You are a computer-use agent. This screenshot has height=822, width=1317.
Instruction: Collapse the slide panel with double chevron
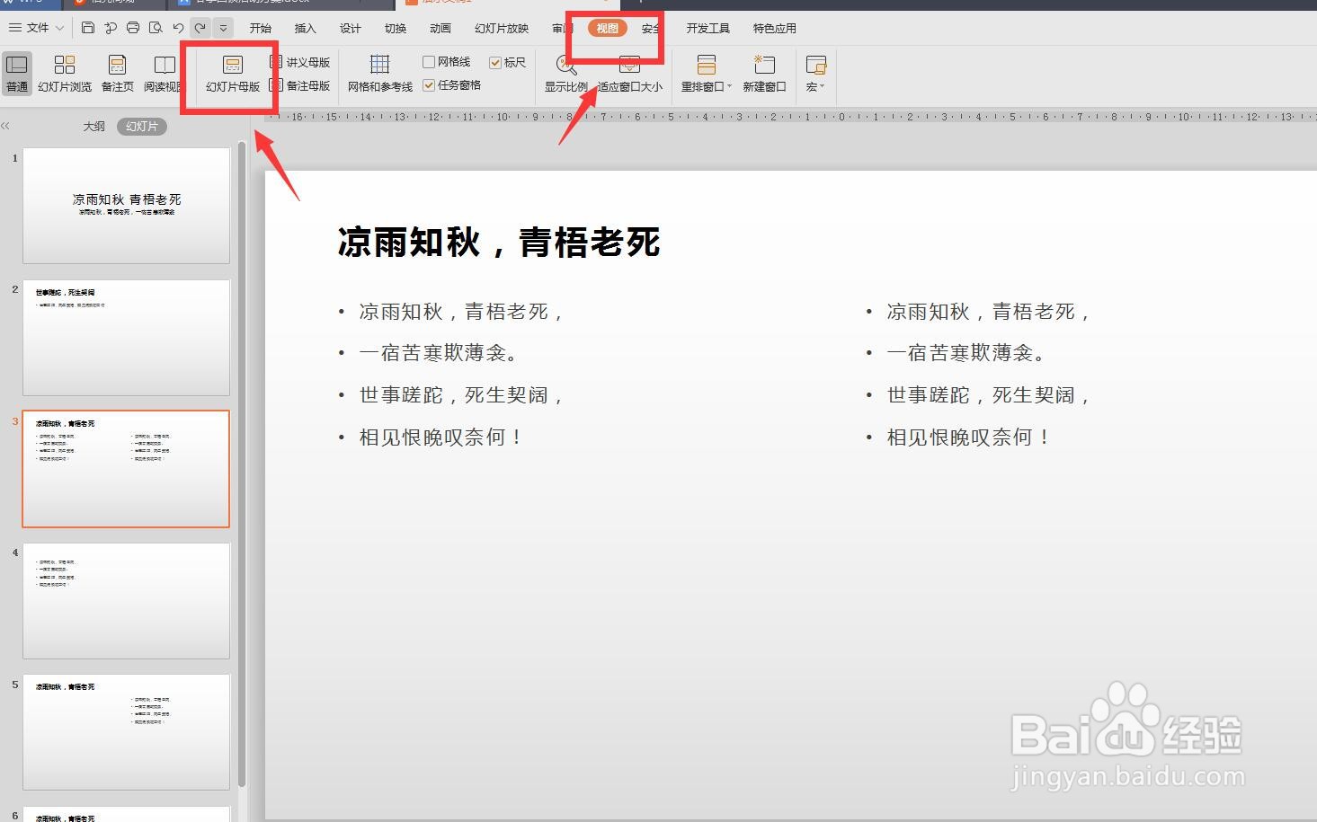pos(6,126)
